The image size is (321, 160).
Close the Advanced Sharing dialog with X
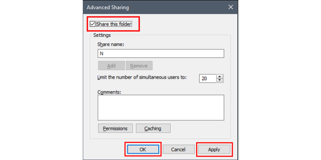tap(231, 7)
